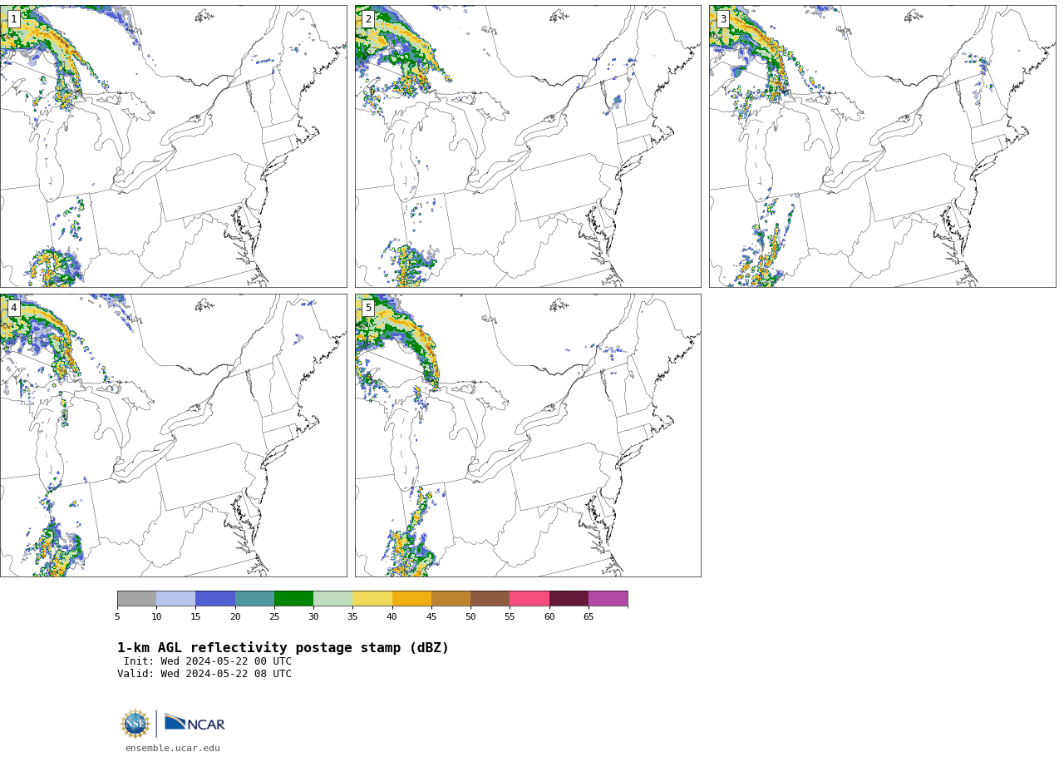Click the member label box numbered 2

click(368, 19)
